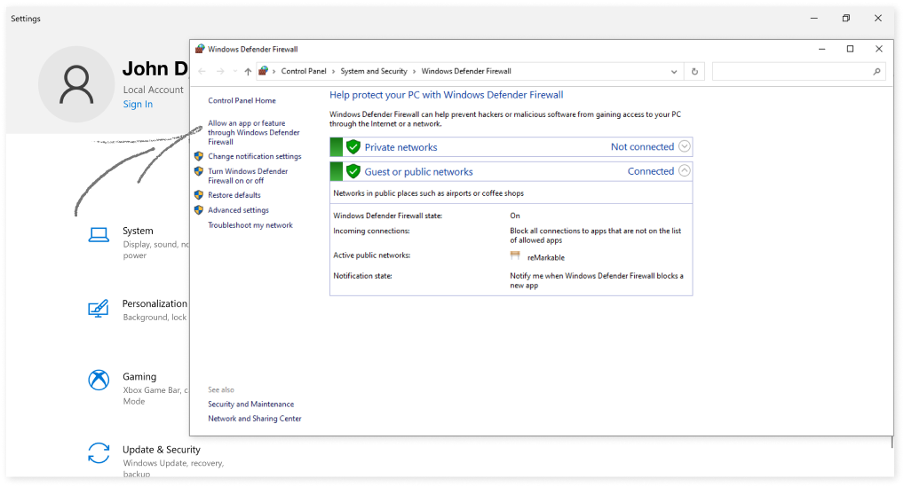
Task: Click the Control Panel search box
Action: point(792,72)
